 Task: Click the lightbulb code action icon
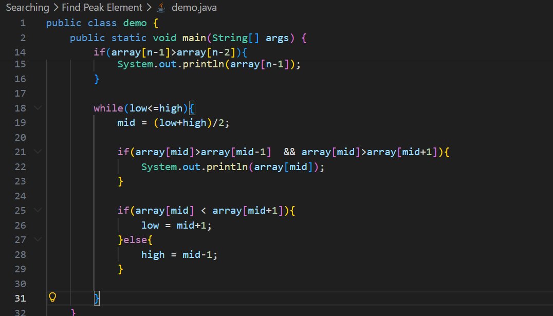[x=52, y=298]
